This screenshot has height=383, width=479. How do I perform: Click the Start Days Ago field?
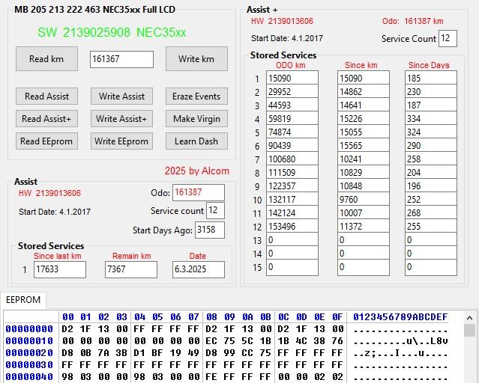pyautogui.click(x=209, y=230)
